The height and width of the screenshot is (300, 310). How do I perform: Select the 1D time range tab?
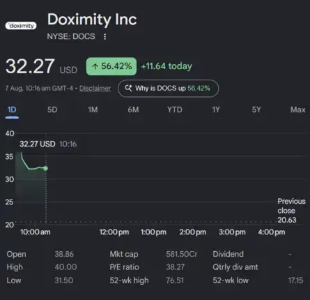click(x=12, y=110)
